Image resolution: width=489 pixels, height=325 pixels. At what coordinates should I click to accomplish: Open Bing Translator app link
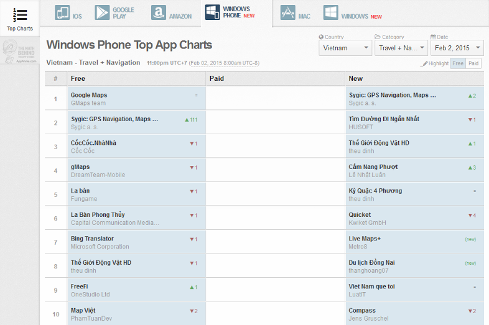click(92, 239)
